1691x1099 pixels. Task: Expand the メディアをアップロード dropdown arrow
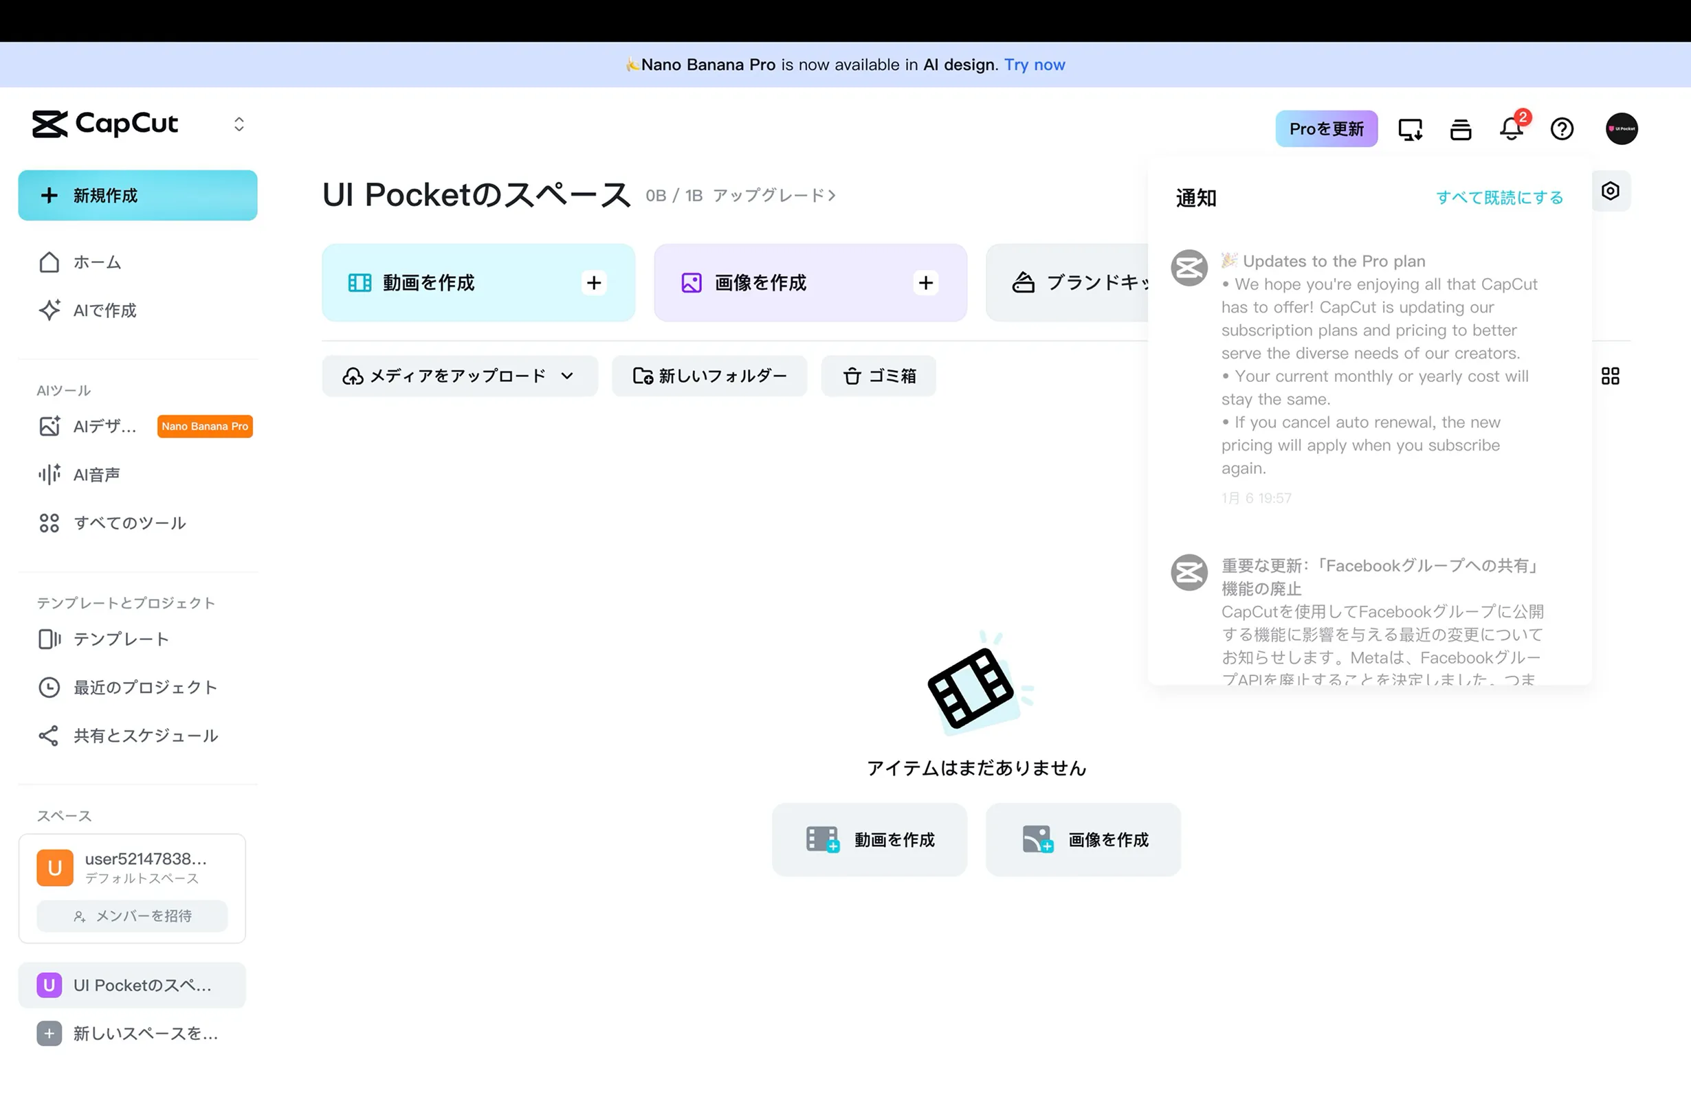tap(567, 376)
